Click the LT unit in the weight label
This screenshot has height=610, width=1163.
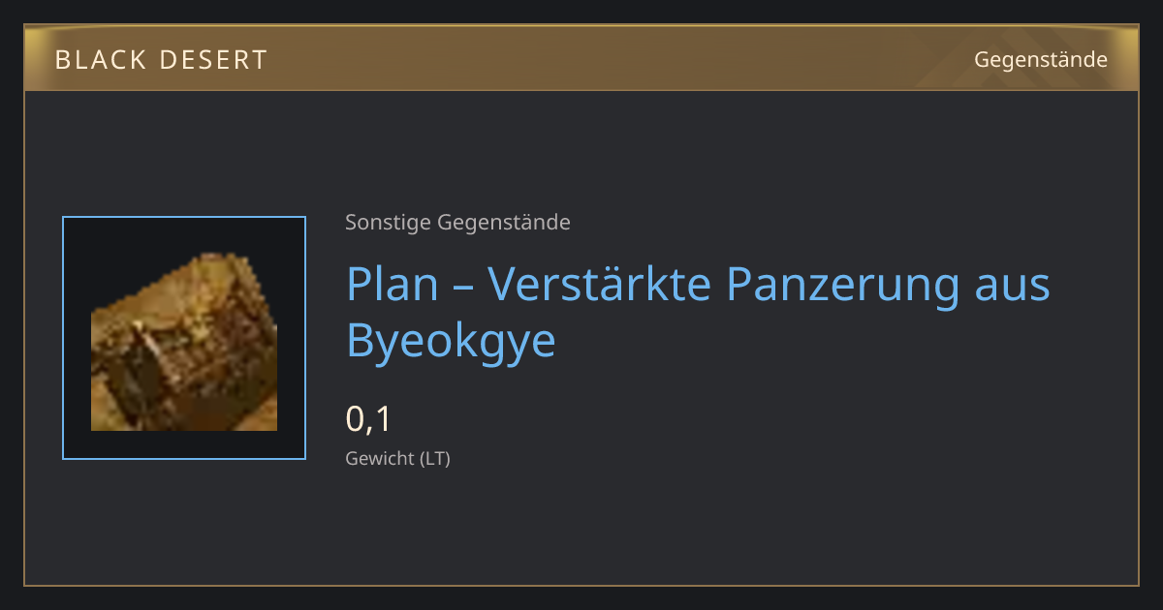tap(433, 459)
